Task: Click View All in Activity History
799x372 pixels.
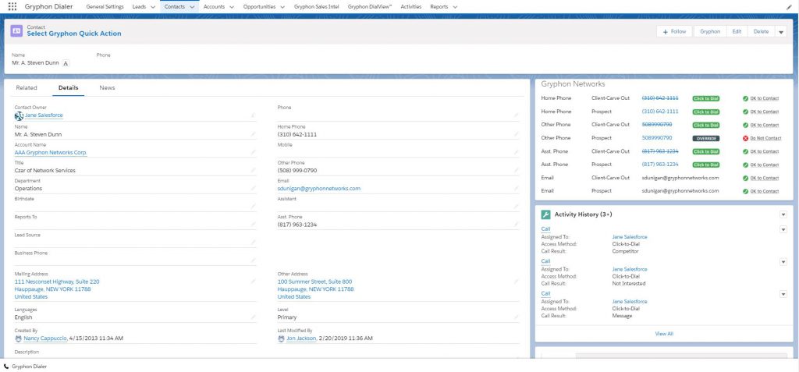Action: click(664, 334)
